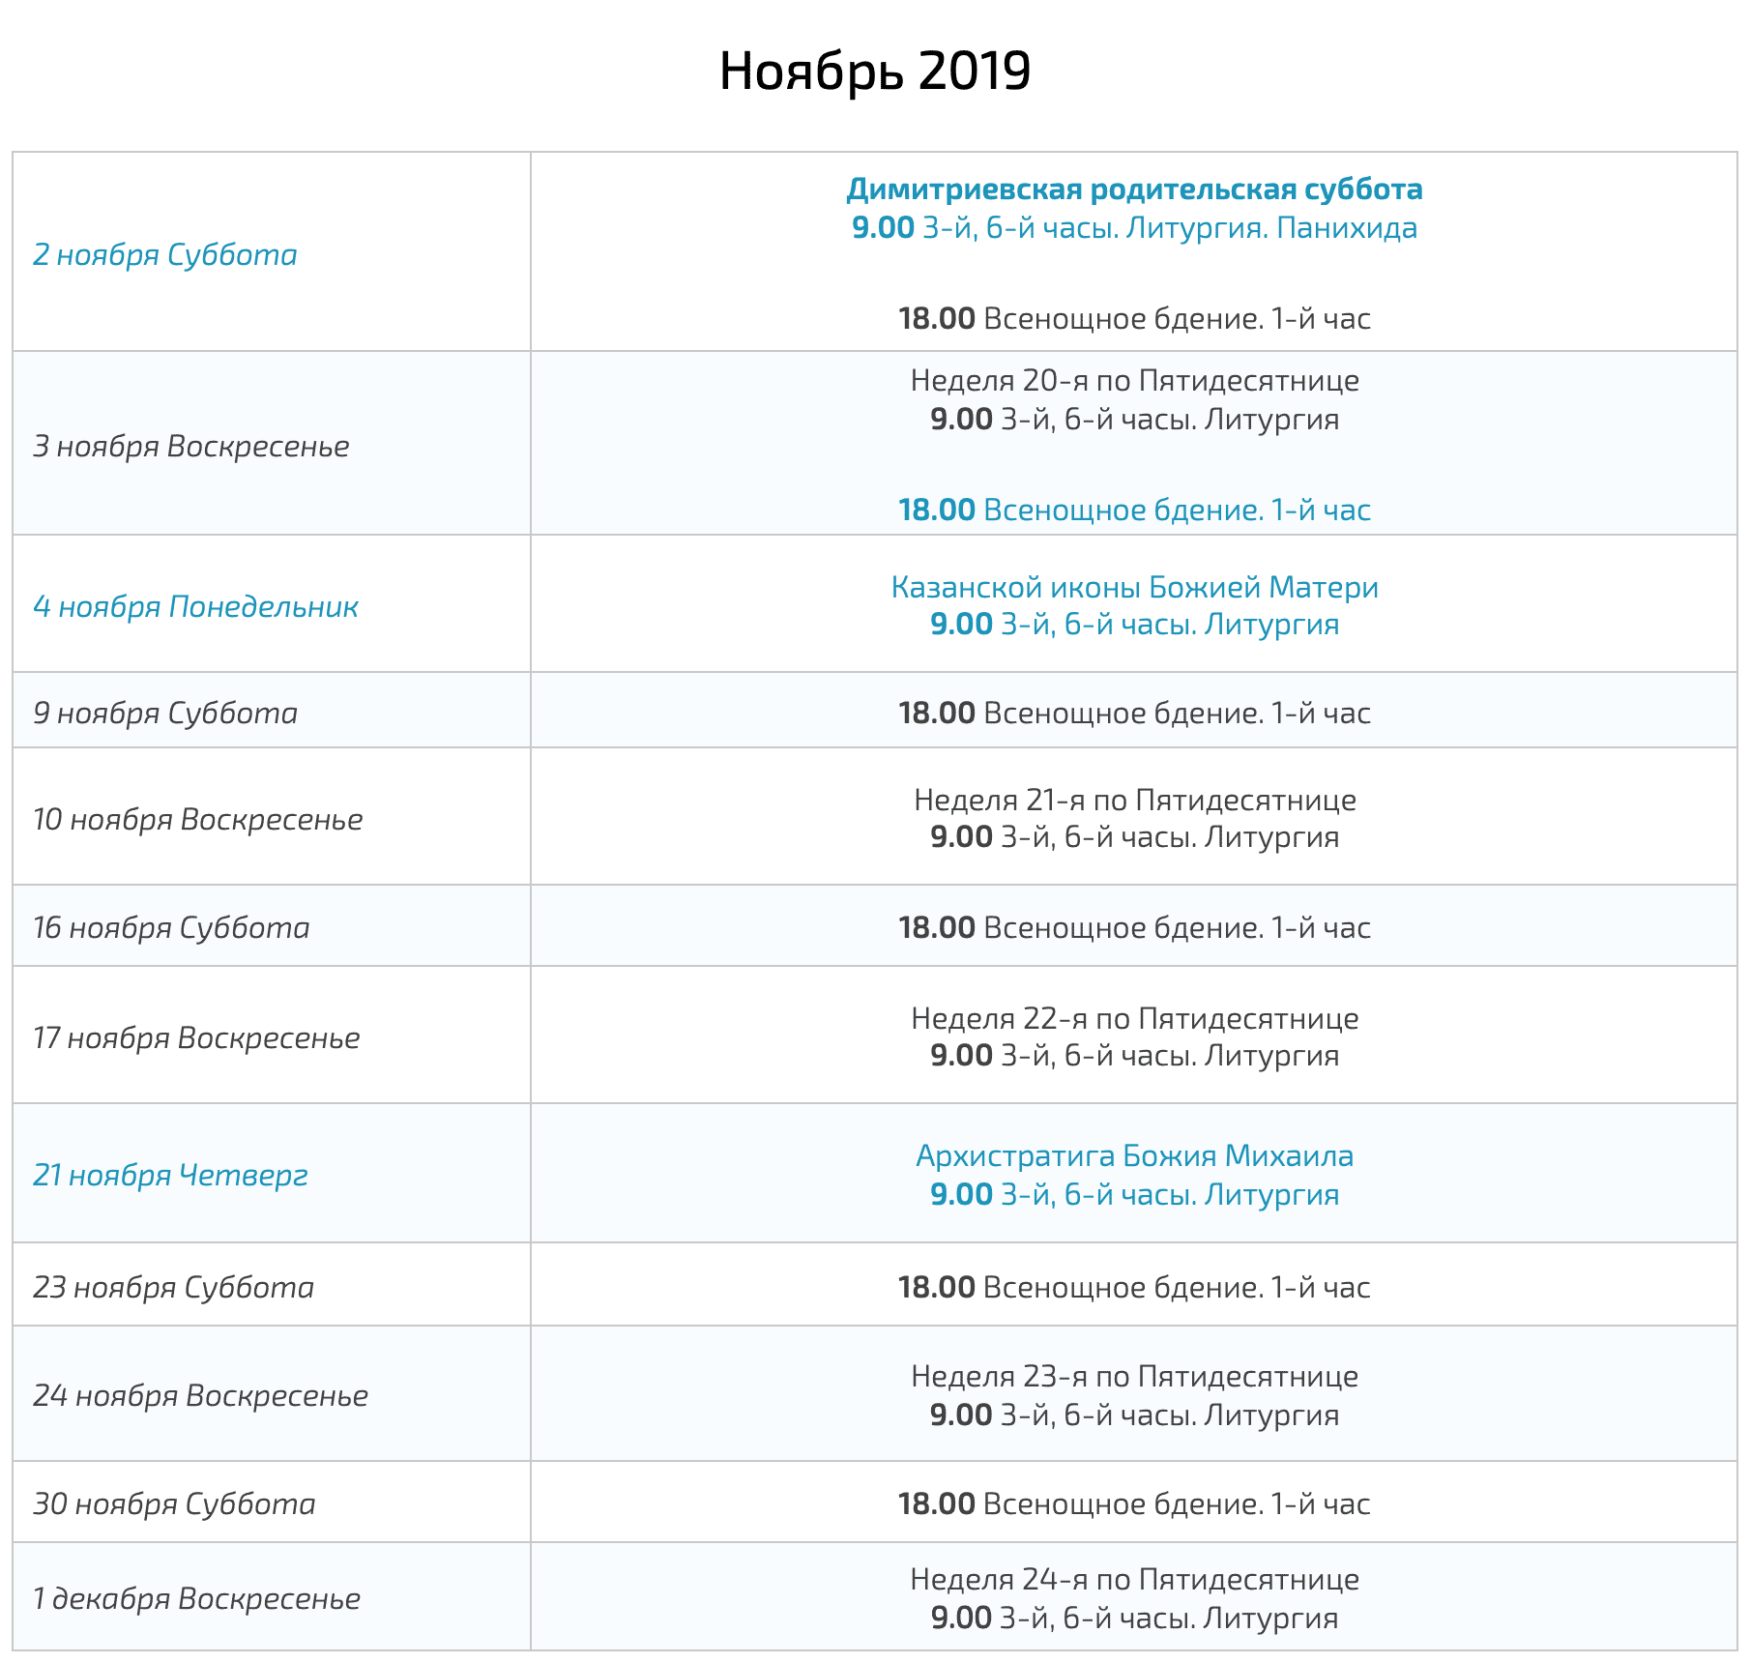Image resolution: width=1750 pixels, height=1663 pixels.
Task: Click the blue "18.00 Всенощное бдение" line
Action: [1134, 510]
